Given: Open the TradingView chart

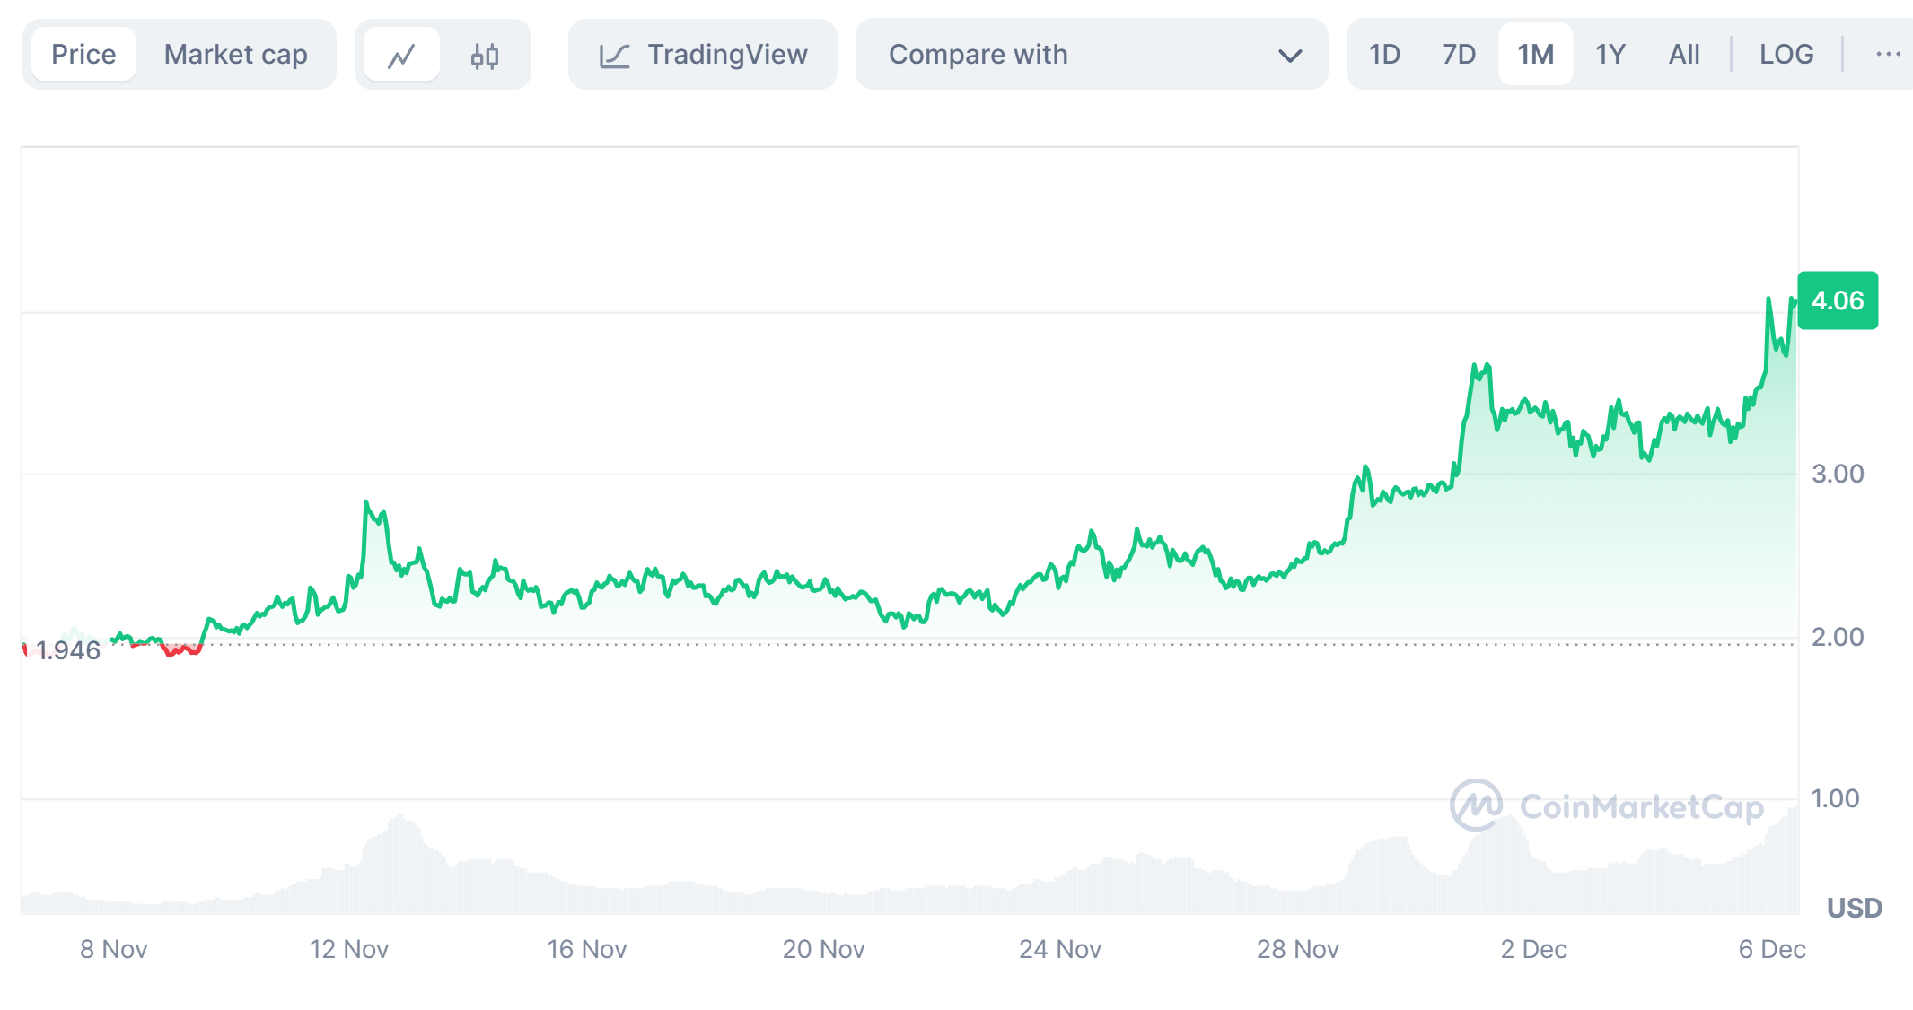Looking at the screenshot, I should pyautogui.click(x=703, y=55).
